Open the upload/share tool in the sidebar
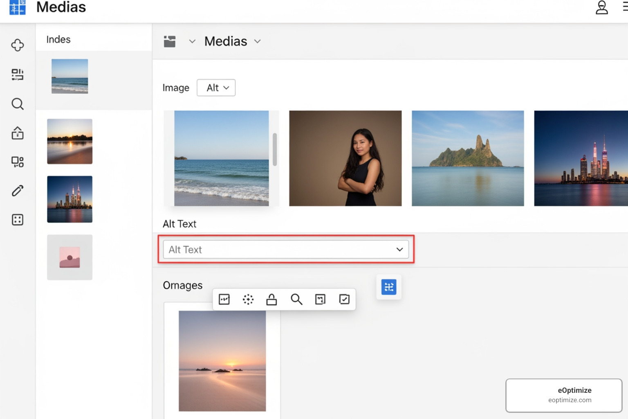Screen dimensions: 628x419 pos(18,133)
